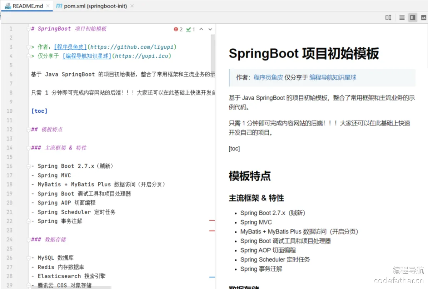Click Spring Boot 2.7.x bullet in preview
The height and width of the screenshot is (289, 428).
point(273,213)
